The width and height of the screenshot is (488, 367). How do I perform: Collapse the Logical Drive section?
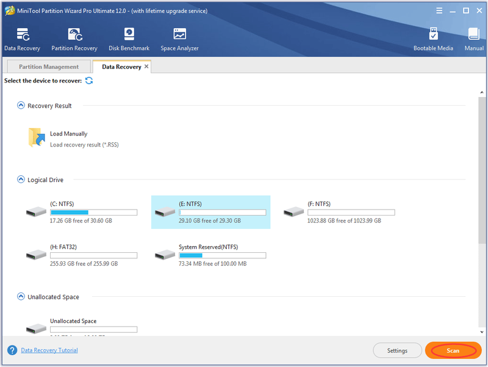(21, 180)
